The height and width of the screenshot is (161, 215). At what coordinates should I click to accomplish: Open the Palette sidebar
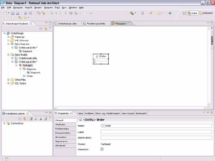(x=212, y=40)
